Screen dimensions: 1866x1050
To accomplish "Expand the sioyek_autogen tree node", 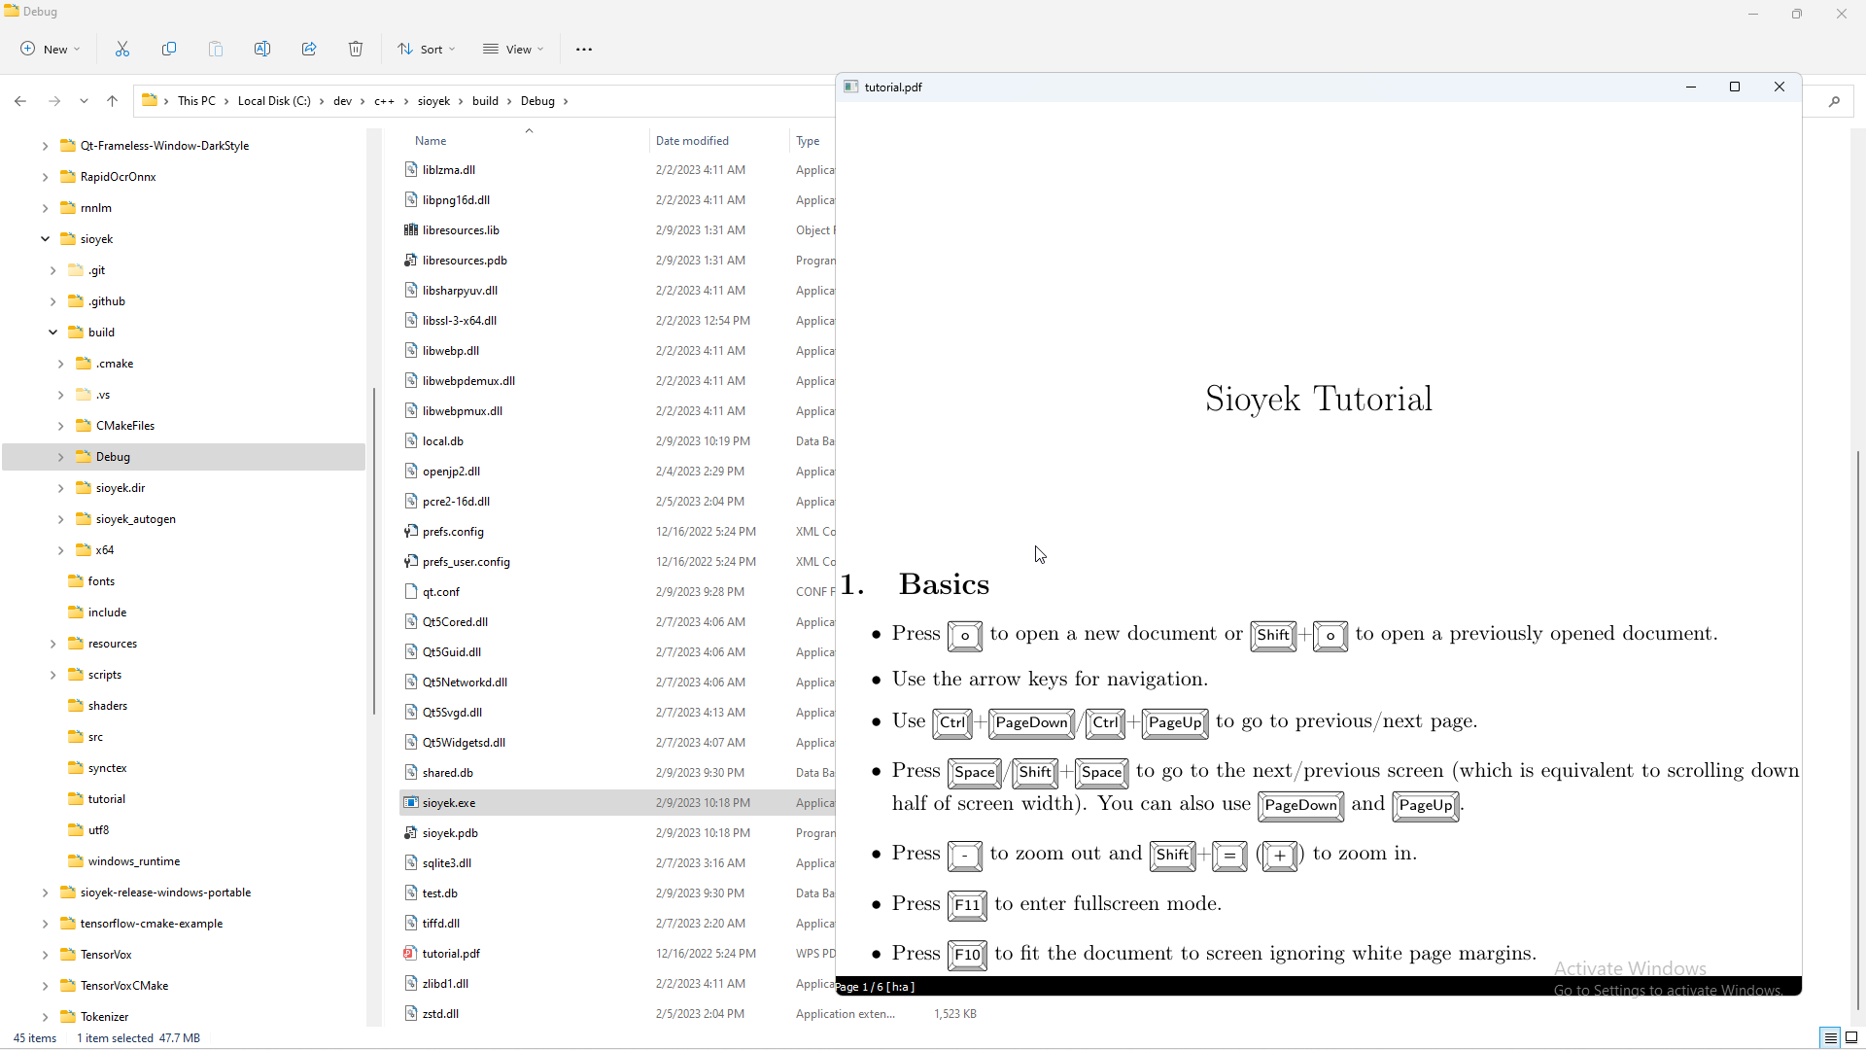I will point(60,519).
